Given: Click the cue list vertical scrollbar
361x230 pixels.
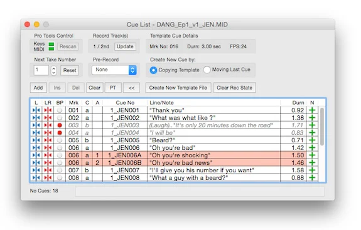Looking at the screenshot, I should pyautogui.click(x=322, y=127).
